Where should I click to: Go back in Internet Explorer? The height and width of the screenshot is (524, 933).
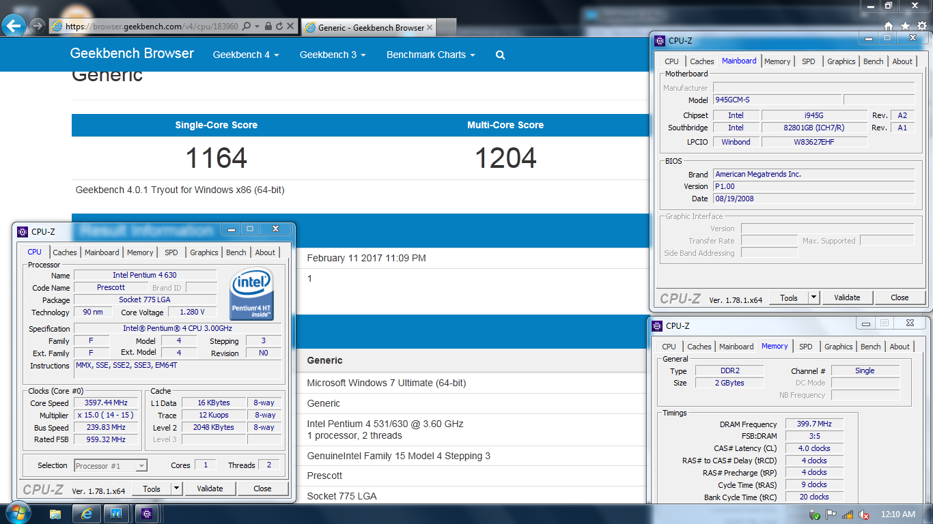click(14, 26)
